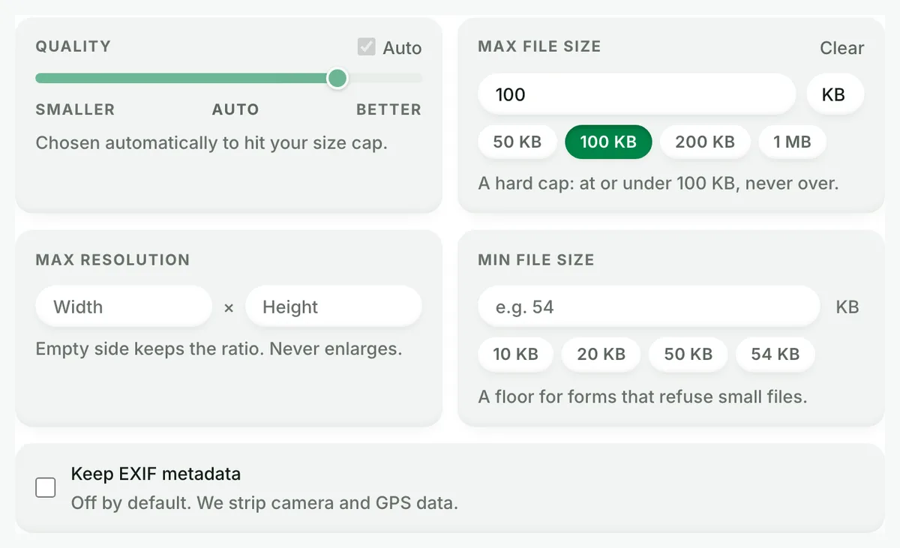Click the Clear link in Max File Size
The width and height of the screenshot is (900, 548).
(841, 48)
